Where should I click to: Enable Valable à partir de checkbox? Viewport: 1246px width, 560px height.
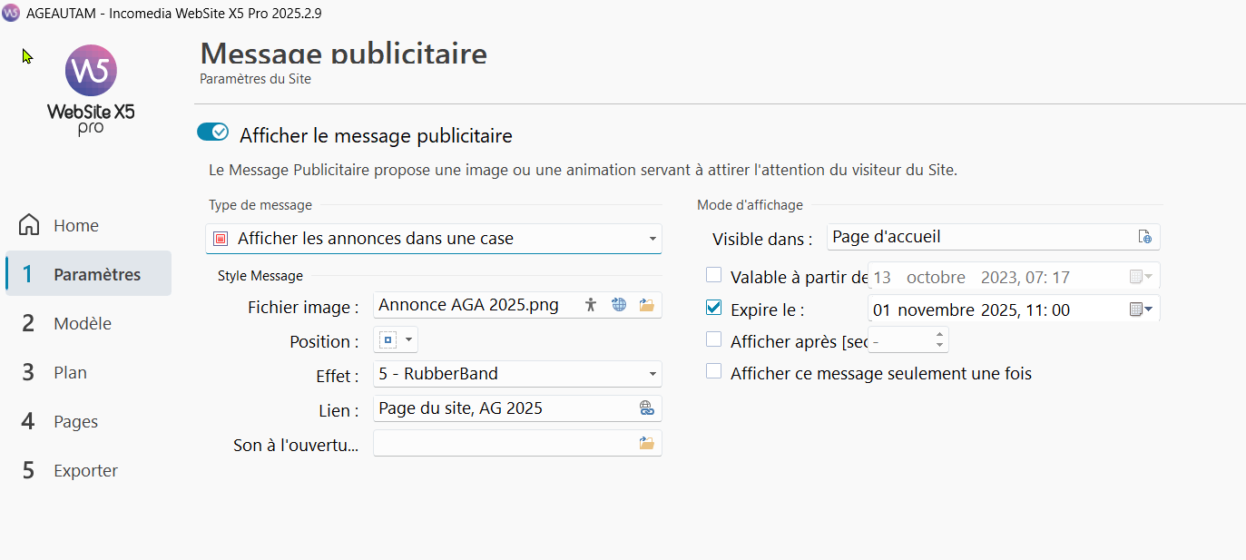click(x=714, y=275)
